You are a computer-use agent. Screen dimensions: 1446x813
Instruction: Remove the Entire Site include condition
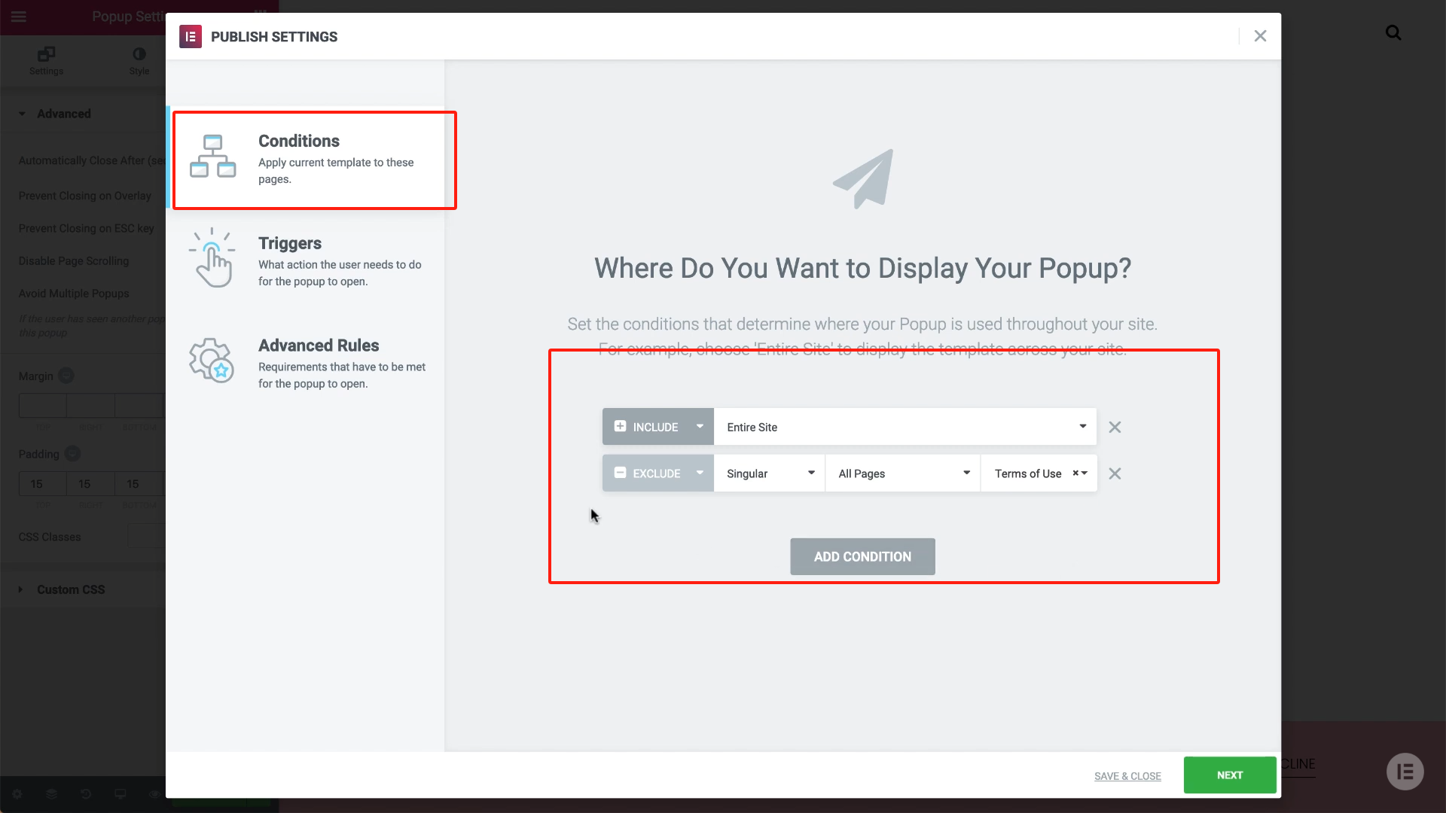tap(1115, 427)
